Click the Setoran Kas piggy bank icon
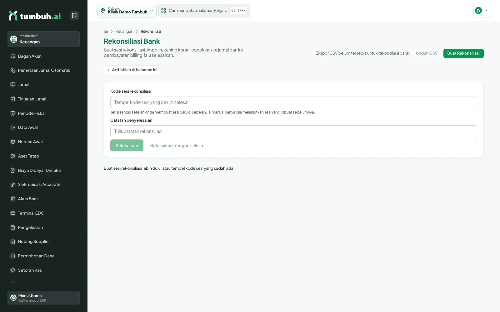 (x=13, y=270)
